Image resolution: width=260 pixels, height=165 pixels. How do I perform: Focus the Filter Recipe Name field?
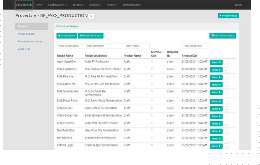(70, 46)
